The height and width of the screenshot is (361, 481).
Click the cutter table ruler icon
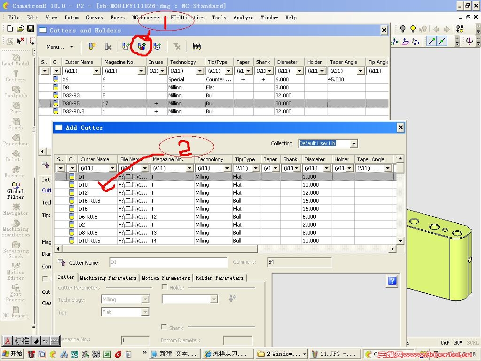[x=197, y=47]
